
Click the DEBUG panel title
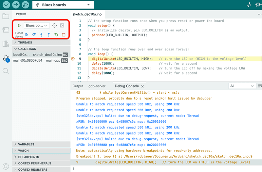[21, 14]
